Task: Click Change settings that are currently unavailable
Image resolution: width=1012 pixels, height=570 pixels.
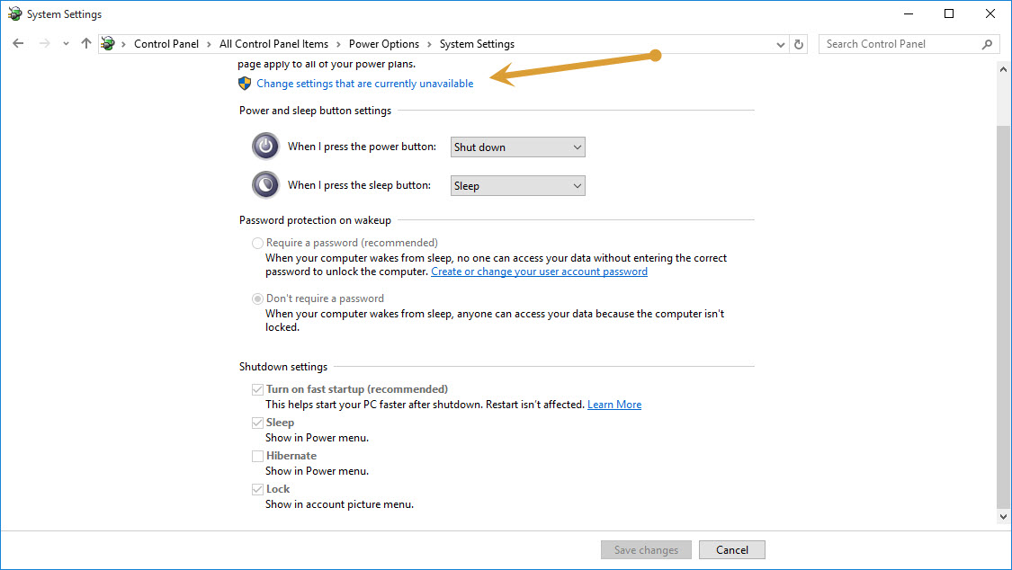Action: [364, 84]
